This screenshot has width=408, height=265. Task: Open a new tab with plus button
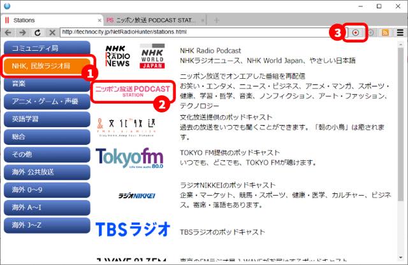click(216, 20)
